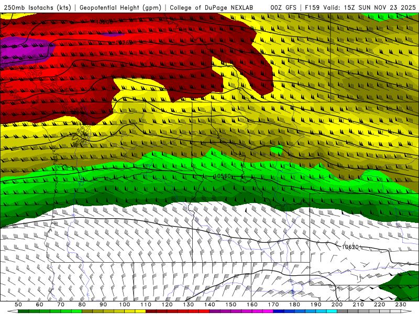Screen dimensions: 419x314
Task: Click the 200 value on the color scale
Action: [337, 305]
